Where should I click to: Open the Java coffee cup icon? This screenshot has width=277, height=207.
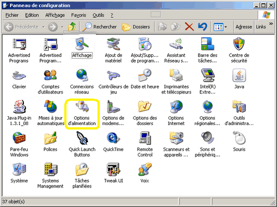(239, 76)
